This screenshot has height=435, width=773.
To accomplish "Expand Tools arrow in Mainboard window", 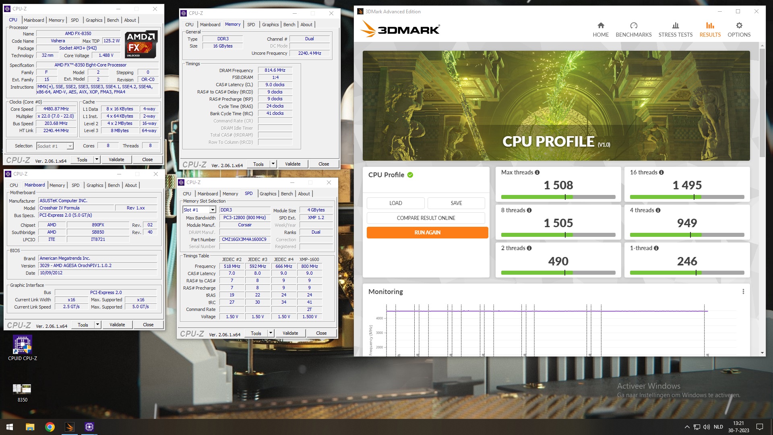I will pyautogui.click(x=97, y=325).
